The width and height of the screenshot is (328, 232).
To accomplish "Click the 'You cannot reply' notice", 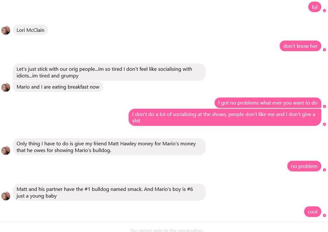I will [167, 230].
